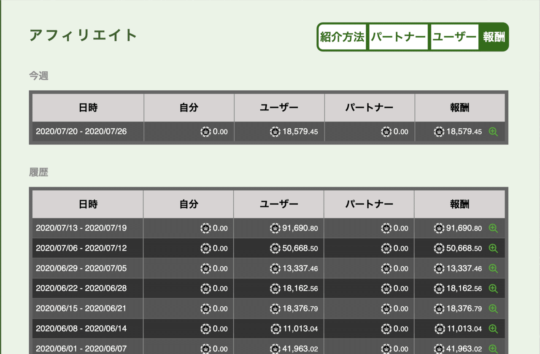Open details magnifier for 2020/07/13 - 2020/07/19
This screenshot has height=354, width=540.
click(x=493, y=228)
